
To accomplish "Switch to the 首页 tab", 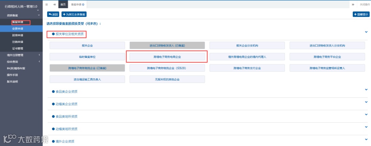I will click(x=63, y=4).
